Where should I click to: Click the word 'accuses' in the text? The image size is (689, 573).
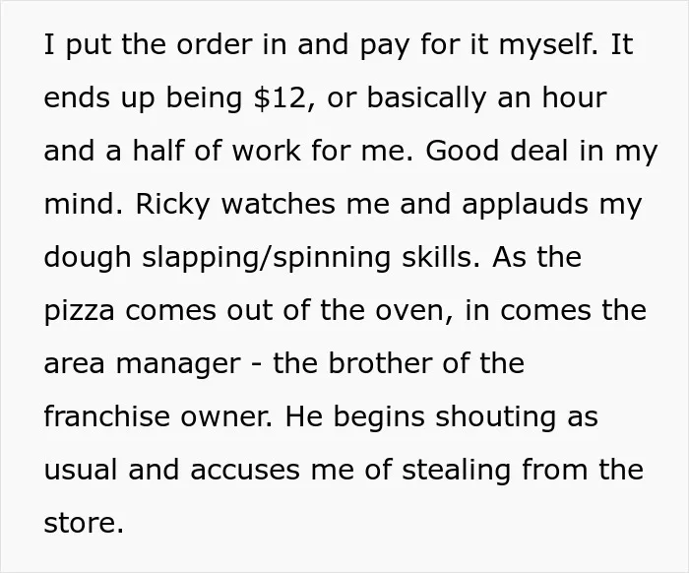point(244,470)
